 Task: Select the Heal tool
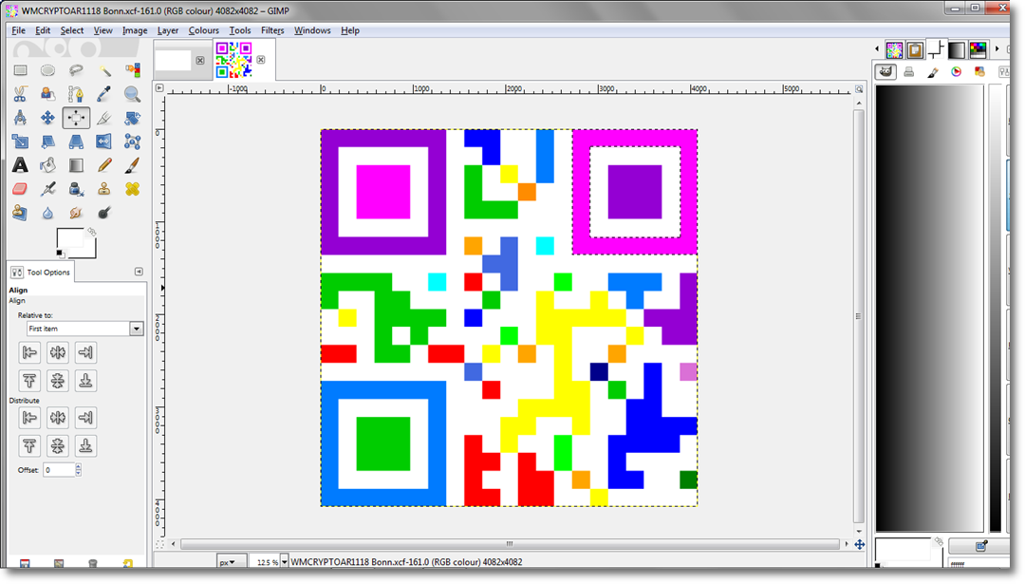coord(132,189)
